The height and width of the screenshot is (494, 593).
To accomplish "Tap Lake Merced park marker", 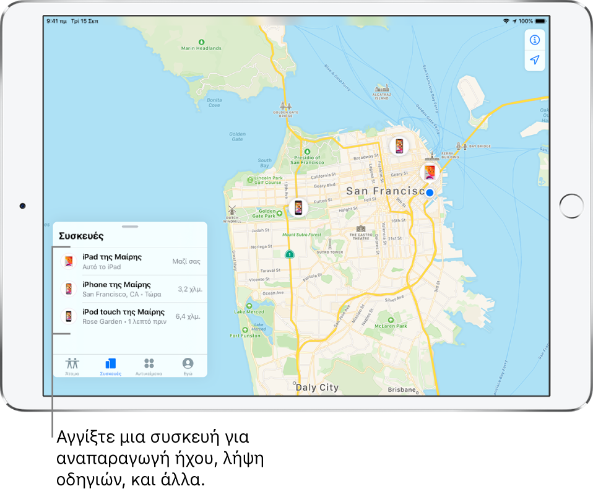I will pyautogui.click(x=249, y=306).
